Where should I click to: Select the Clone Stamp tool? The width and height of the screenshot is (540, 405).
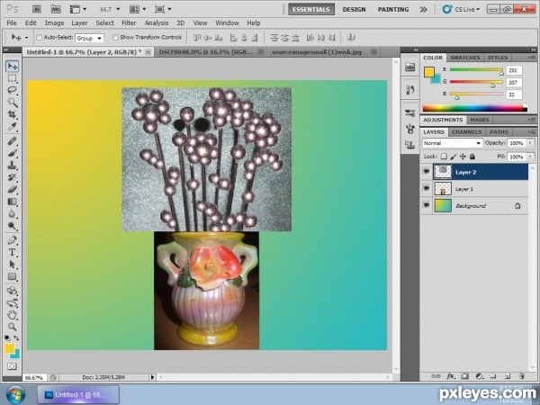pos(12,165)
